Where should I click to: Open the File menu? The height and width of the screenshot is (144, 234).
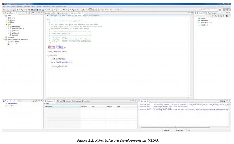coord(4,7)
